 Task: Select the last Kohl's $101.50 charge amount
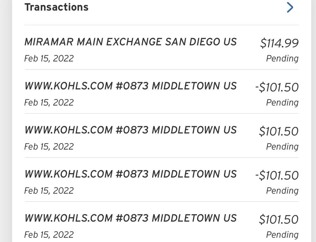pos(278,219)
